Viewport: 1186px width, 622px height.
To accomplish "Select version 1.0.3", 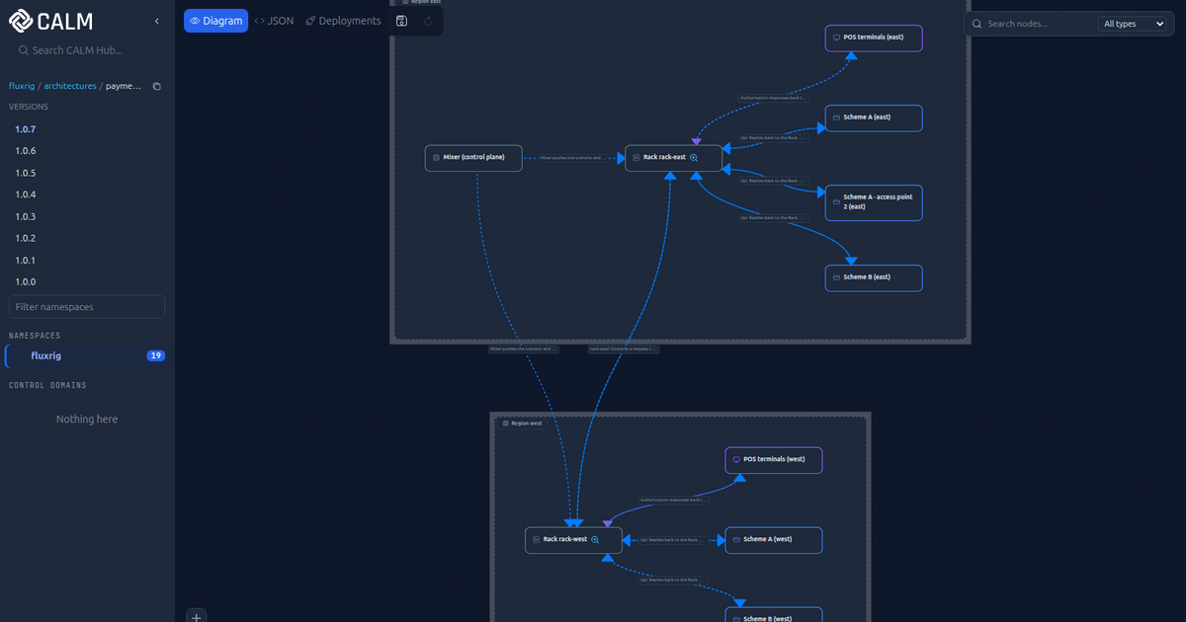I will pos(26,216).
